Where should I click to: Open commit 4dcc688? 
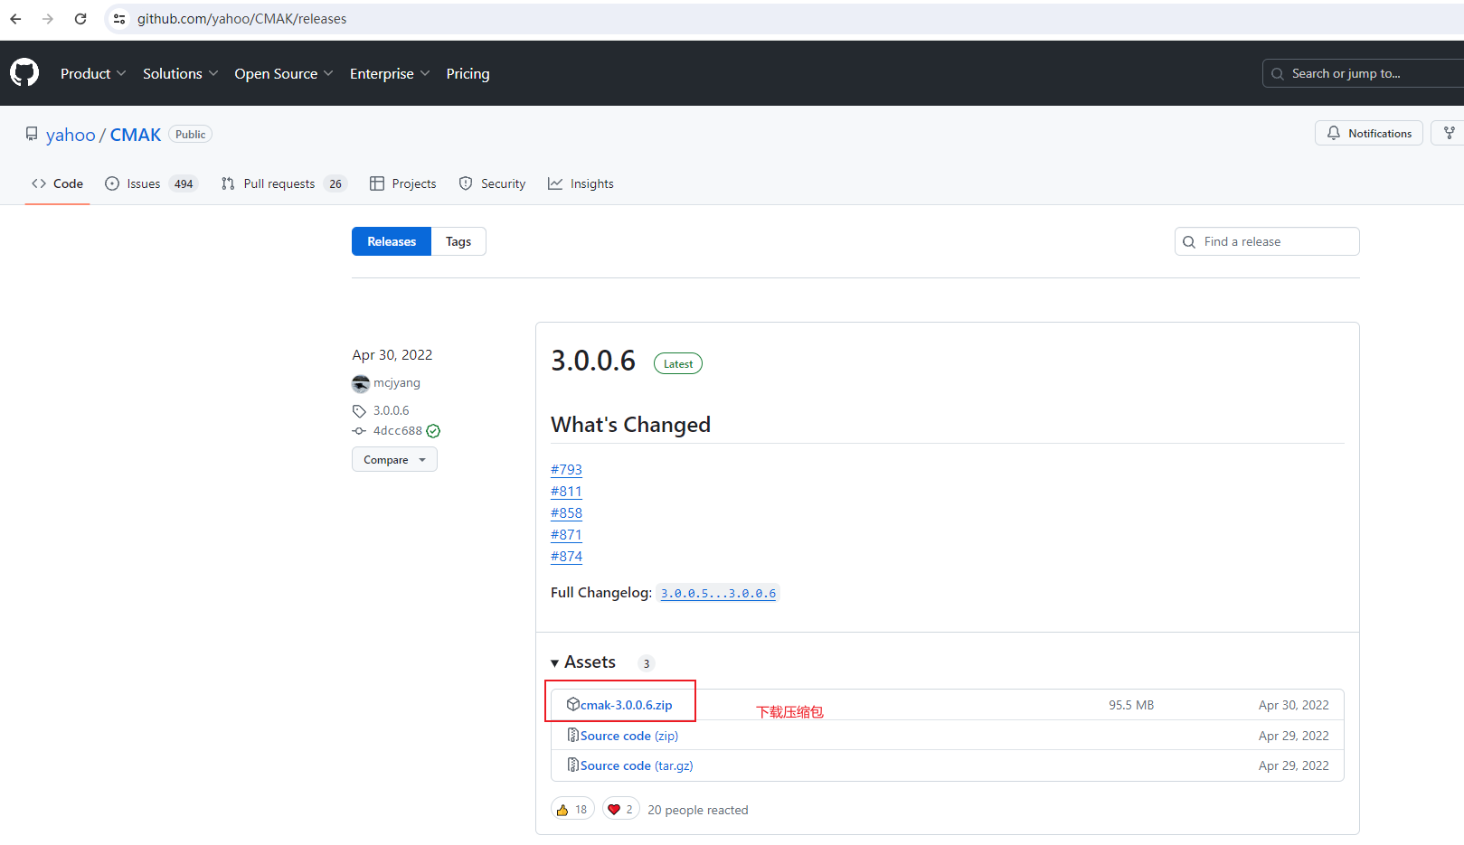[x=398, y=431]
